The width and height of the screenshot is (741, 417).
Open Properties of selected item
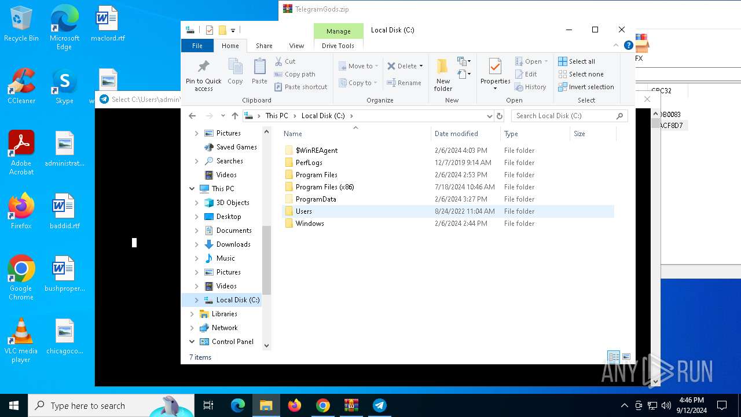pyautogui.click(x=495, y=74)
